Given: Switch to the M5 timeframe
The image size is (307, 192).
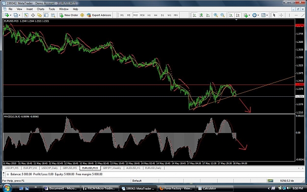Looking at the screenshot, I should [129, 15].
